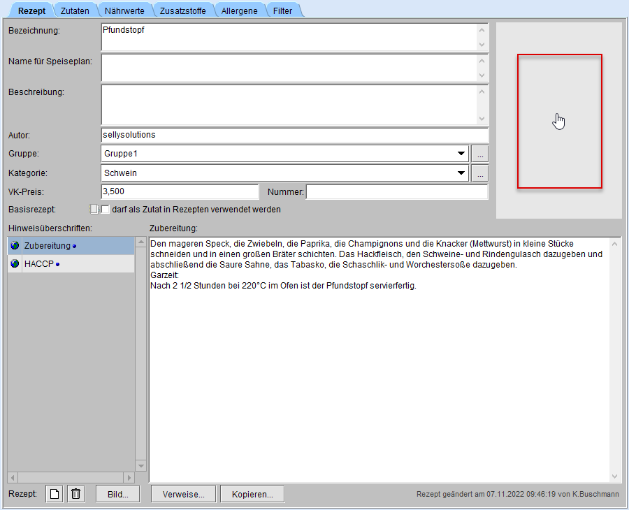Screen dimensions: 629x510
Task: Open the Gruppe browse ellipsis button
Action: click(x=479, y=154)
